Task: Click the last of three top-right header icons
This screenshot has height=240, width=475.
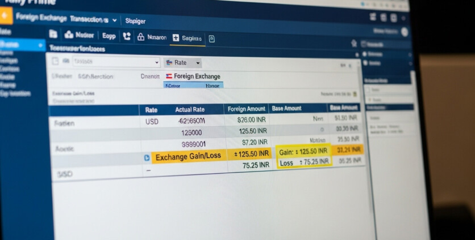Action: click(394, 18)
